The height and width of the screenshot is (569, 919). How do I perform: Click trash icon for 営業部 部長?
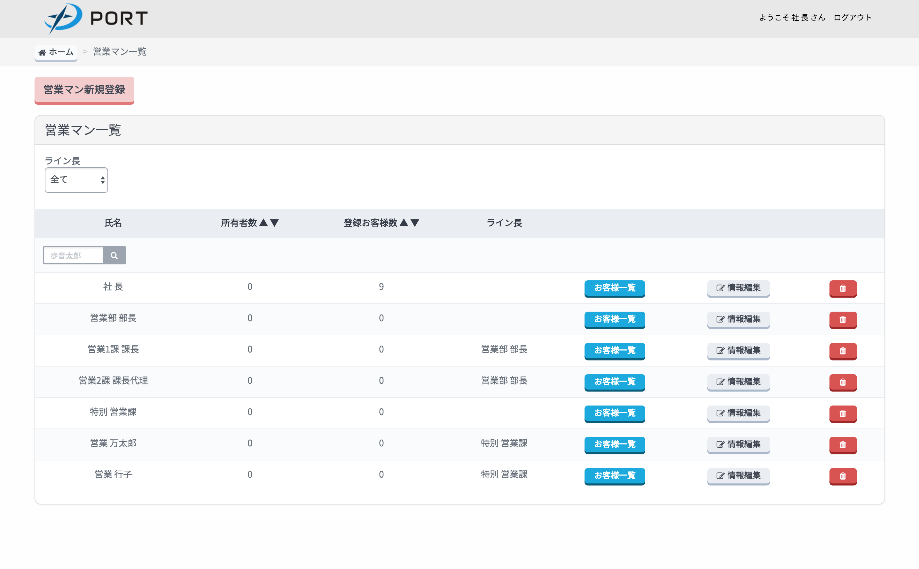pos(843,320)
